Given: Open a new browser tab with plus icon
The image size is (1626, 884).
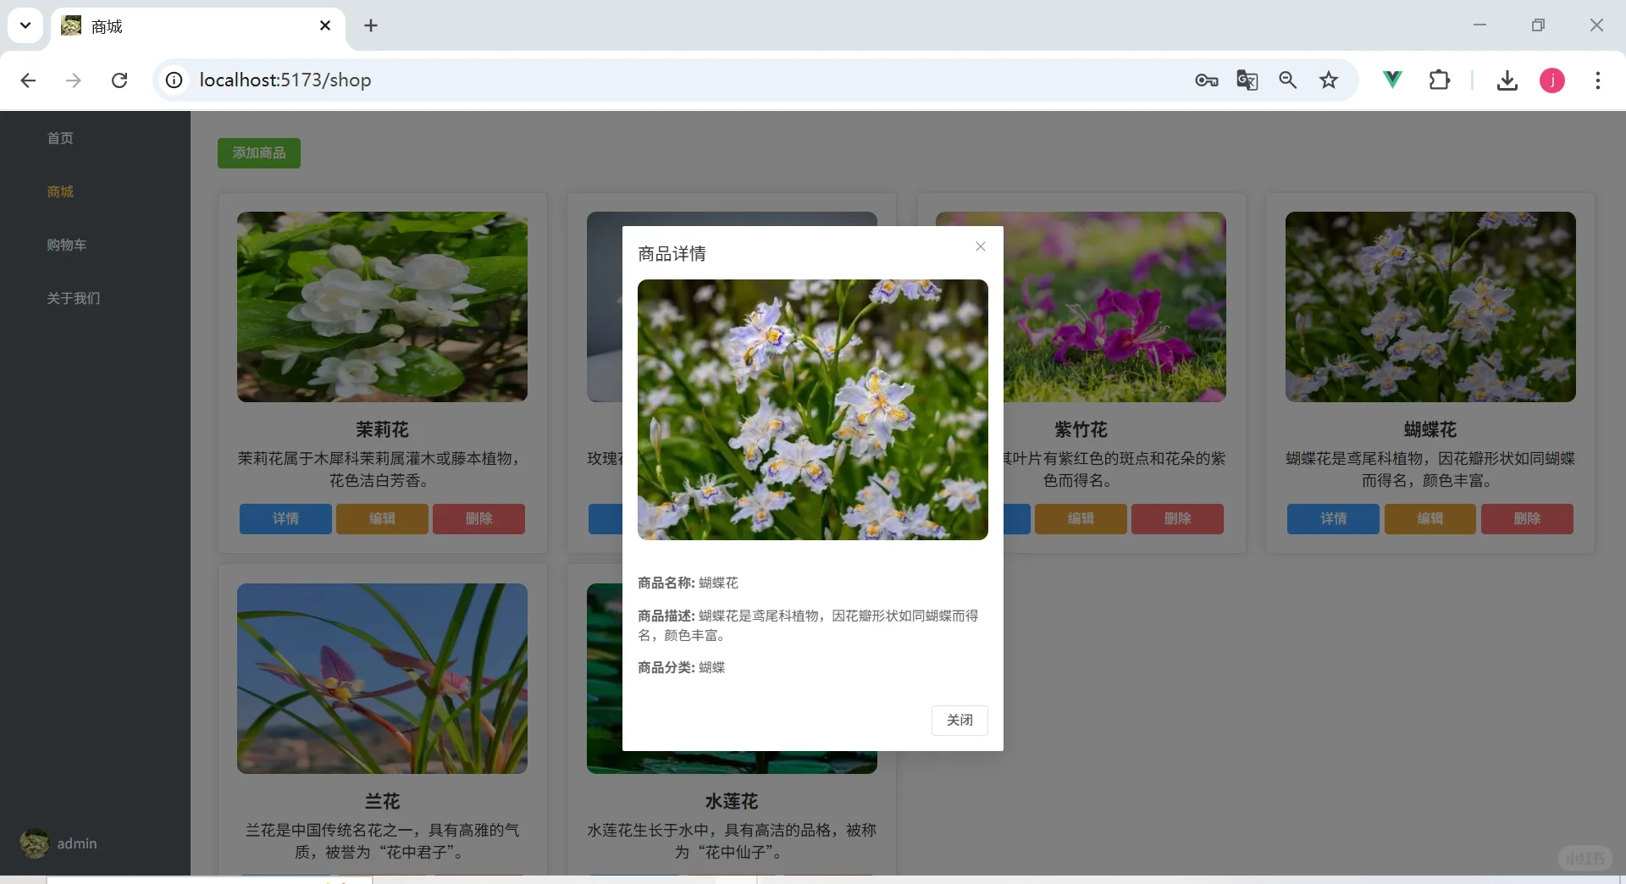Looking at the screenshot, I should click(371, 26).
